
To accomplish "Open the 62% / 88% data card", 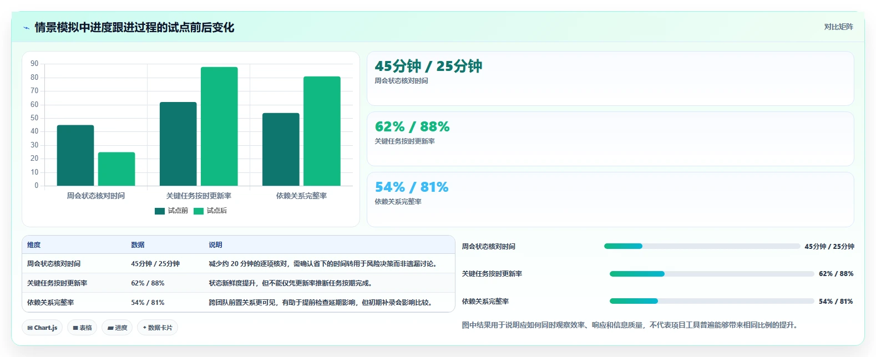I will coord(610,139).
